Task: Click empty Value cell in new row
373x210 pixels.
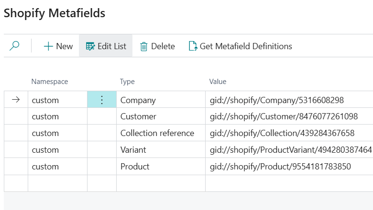Action: [x=289, y=183]
